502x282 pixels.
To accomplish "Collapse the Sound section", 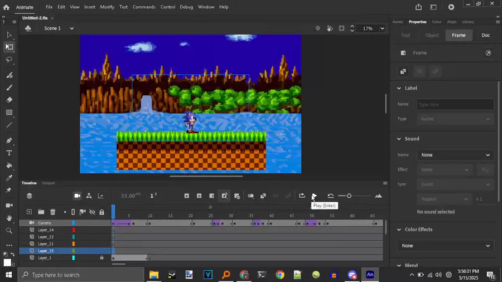I will (x=399, y=139).
